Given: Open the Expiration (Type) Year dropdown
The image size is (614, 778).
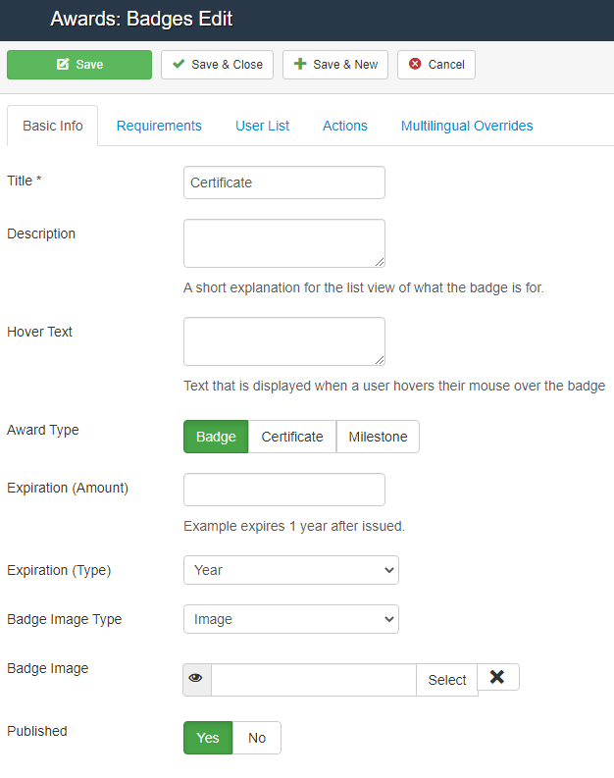Looking at the screenshot, I should coord(290,570).
